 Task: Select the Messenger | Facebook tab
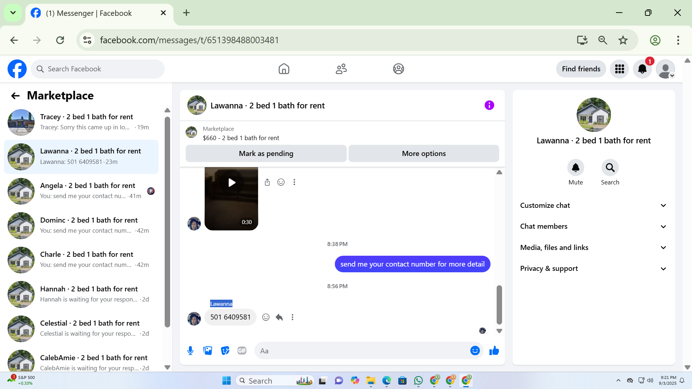click(x=99, y=13)
